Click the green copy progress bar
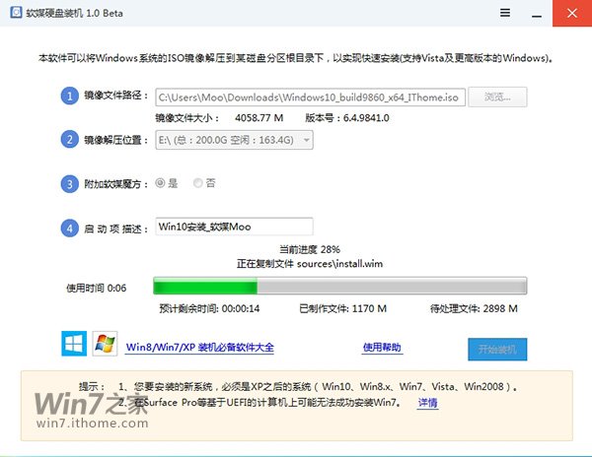The height and width of the screenshot is (457, 592). point(339,286)
